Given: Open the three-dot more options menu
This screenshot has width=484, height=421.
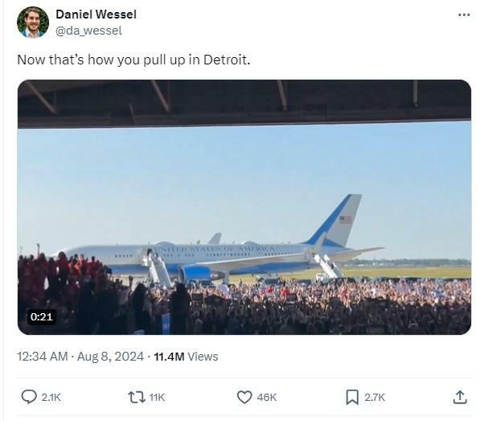Looking at the screenshot, I should coord(464,14).
